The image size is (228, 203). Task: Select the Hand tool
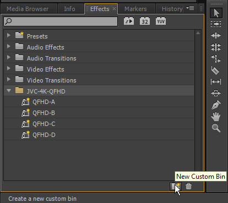216,117
